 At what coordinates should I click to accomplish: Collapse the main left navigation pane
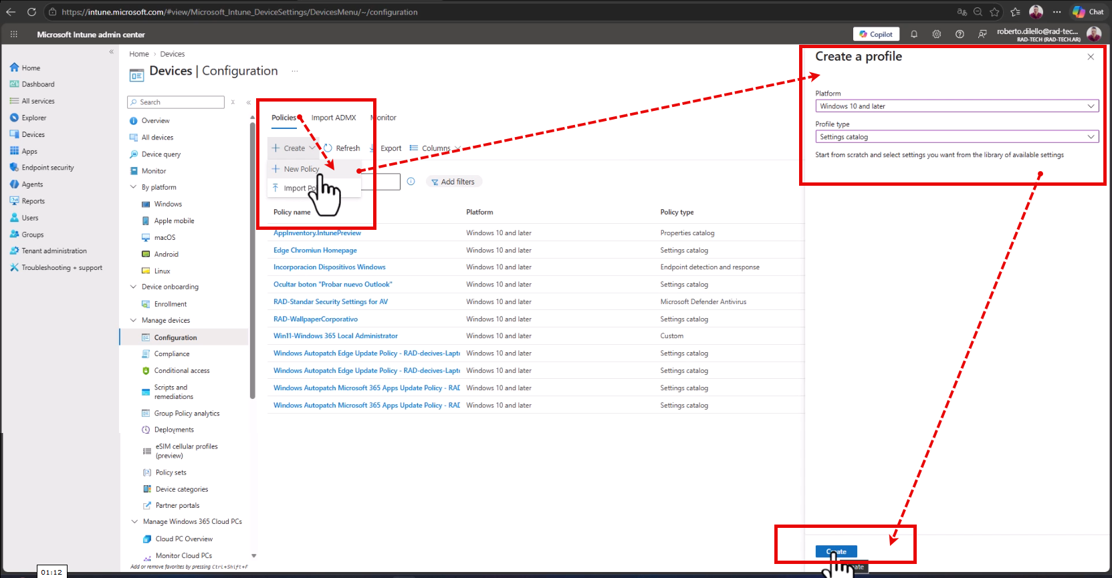(112, 51)
